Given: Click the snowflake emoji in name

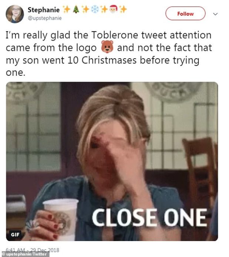Looking at the screenshot, I should 95,9.
